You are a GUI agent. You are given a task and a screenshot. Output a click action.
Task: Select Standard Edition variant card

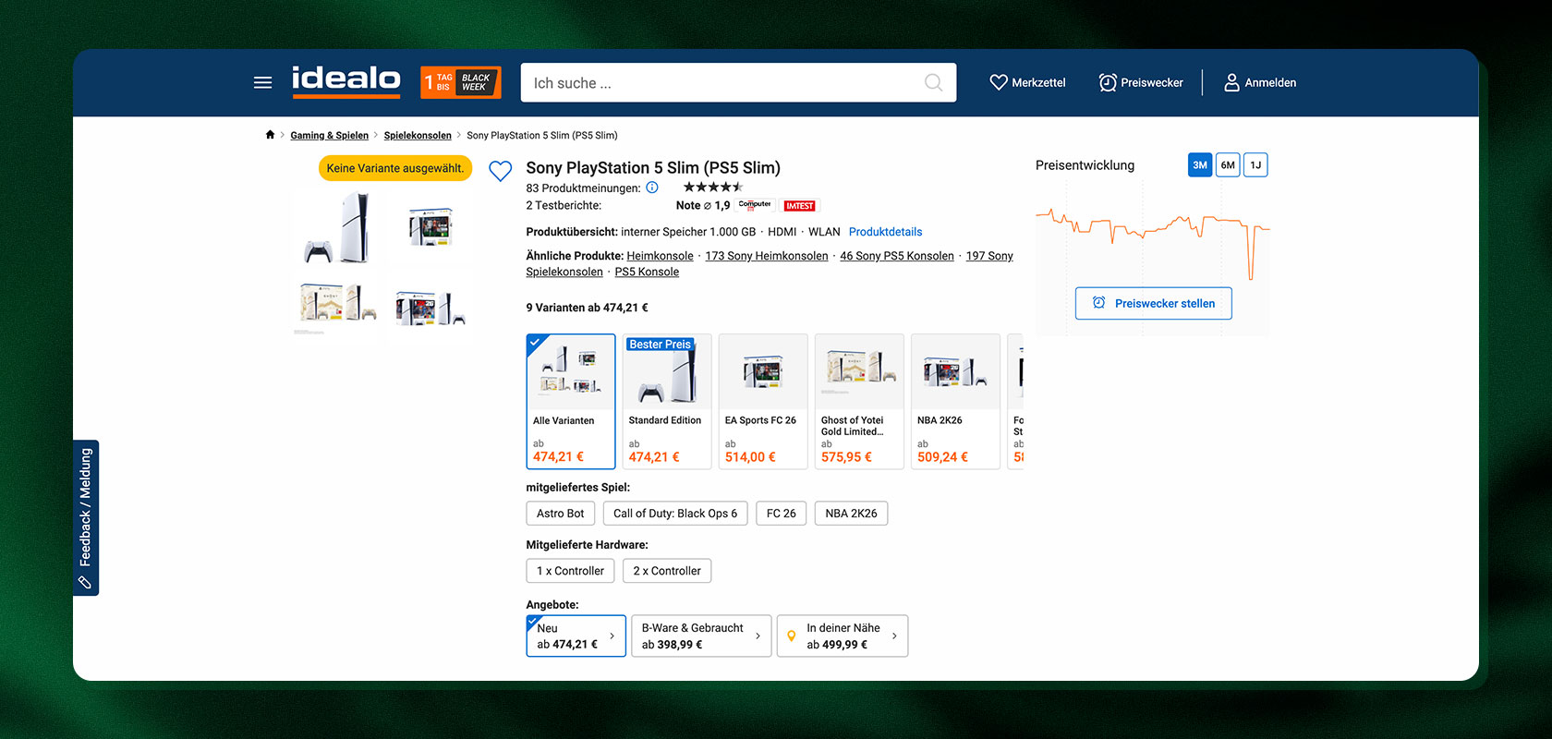point(667,401)
